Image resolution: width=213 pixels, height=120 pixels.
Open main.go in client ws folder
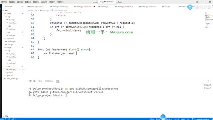coord(12,35)
